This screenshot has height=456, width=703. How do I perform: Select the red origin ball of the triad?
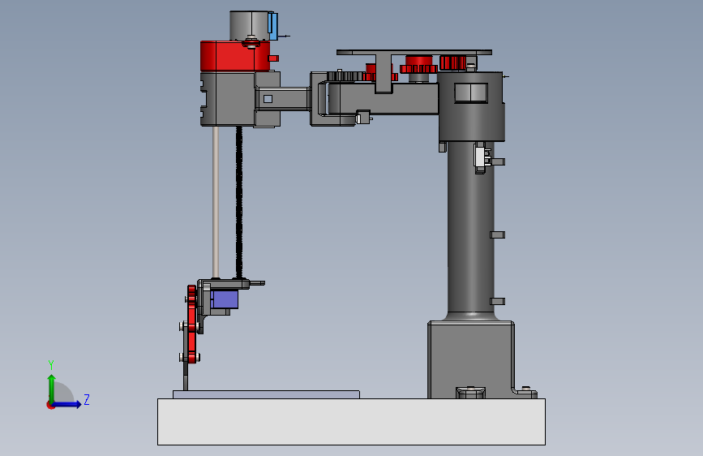pyautogui.click(x=50, y=405)
